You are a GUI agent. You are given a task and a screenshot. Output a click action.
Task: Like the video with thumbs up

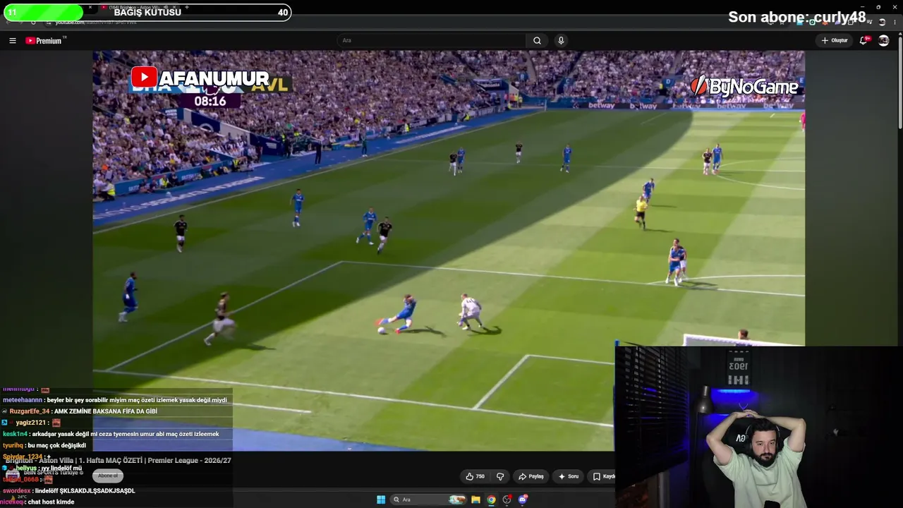point(475,476)
